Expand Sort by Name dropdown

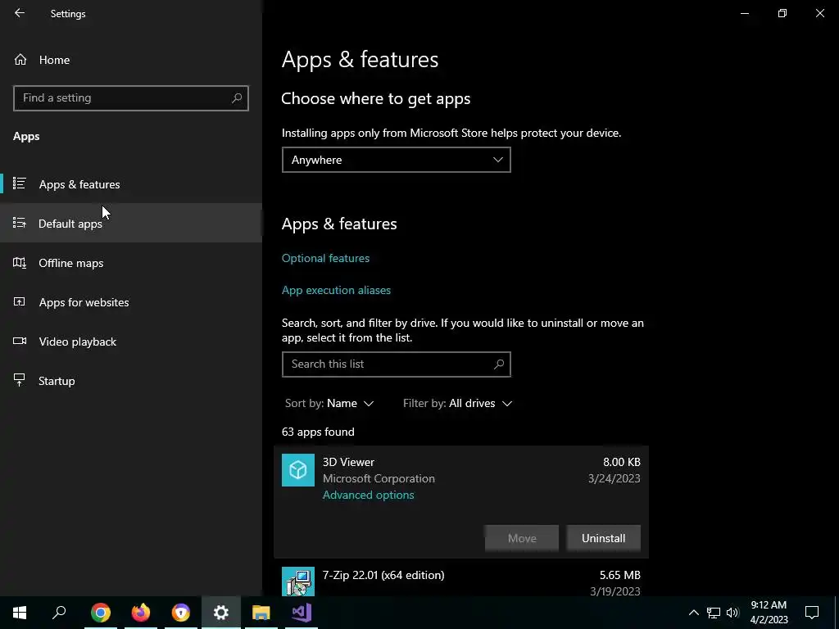click(329, 403)
